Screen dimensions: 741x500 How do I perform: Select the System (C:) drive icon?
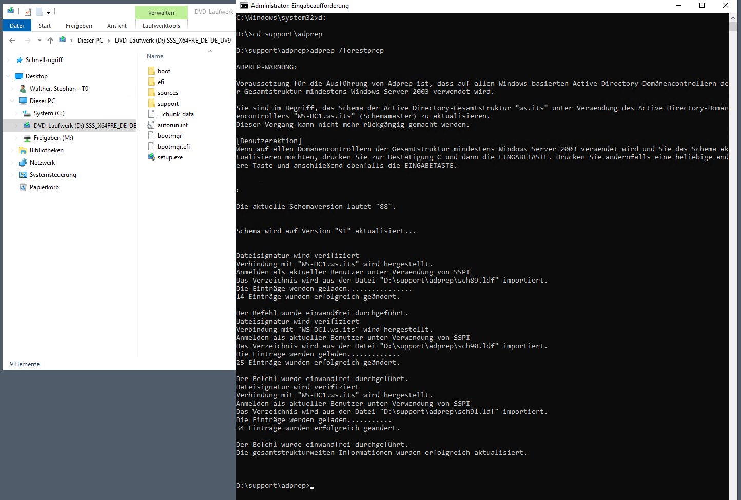click(x=27, y=113)
